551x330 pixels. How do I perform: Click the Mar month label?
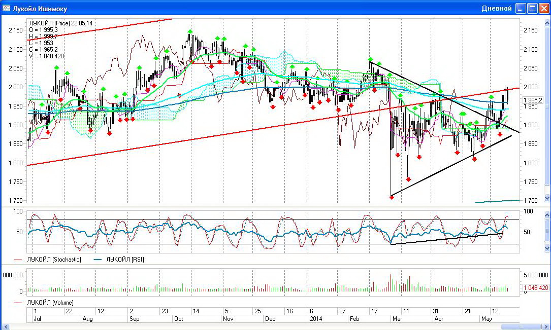(397, 319)
